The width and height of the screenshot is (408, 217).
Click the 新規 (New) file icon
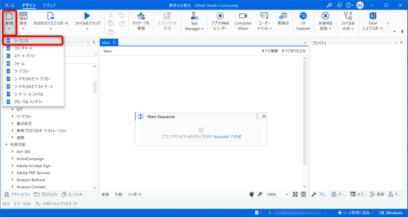pos(9,15)
